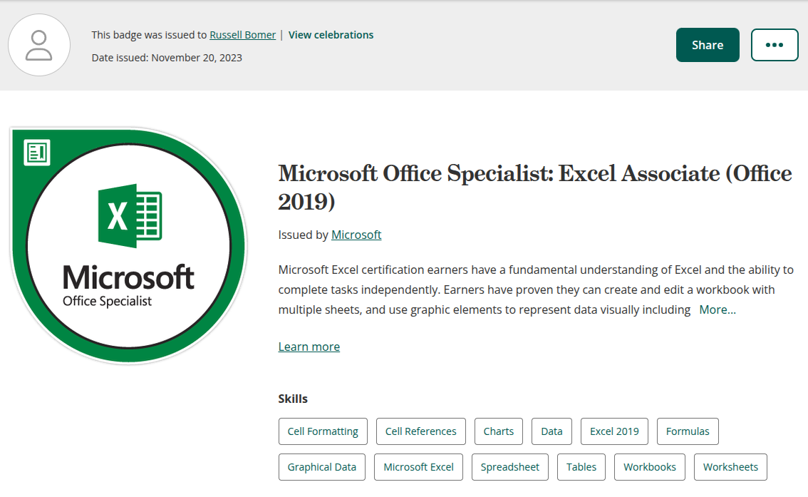This screenshot has height=497, width=808.
Task: Click the 'Date issued: November 20, 2023' text
Action: (x=167, y=58)
